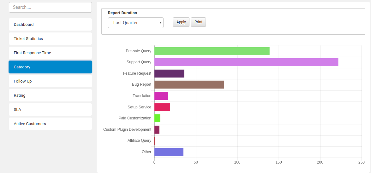Open the Follow Up report
This screenshot has height=173, width=371.
[50, 81]
